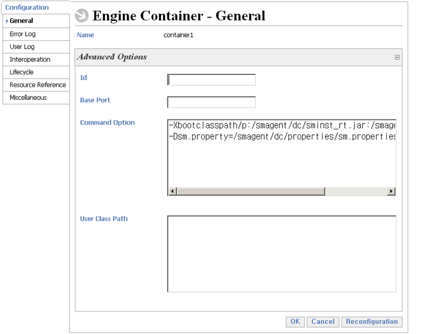Click the Reconfiguration button
Screen dimensions: 428x334
click(372, 322)
